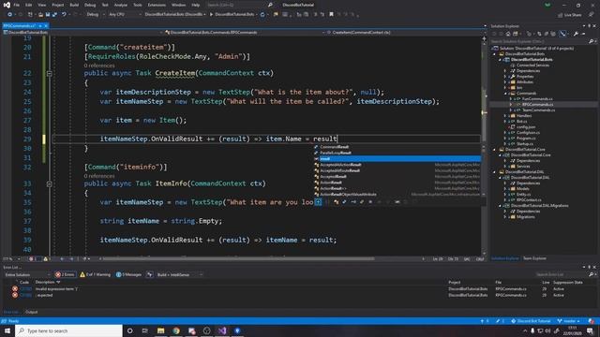This screenshot has width=600, height=337.
Task: Open Chrome from taskbar
Action: [176, 330]
